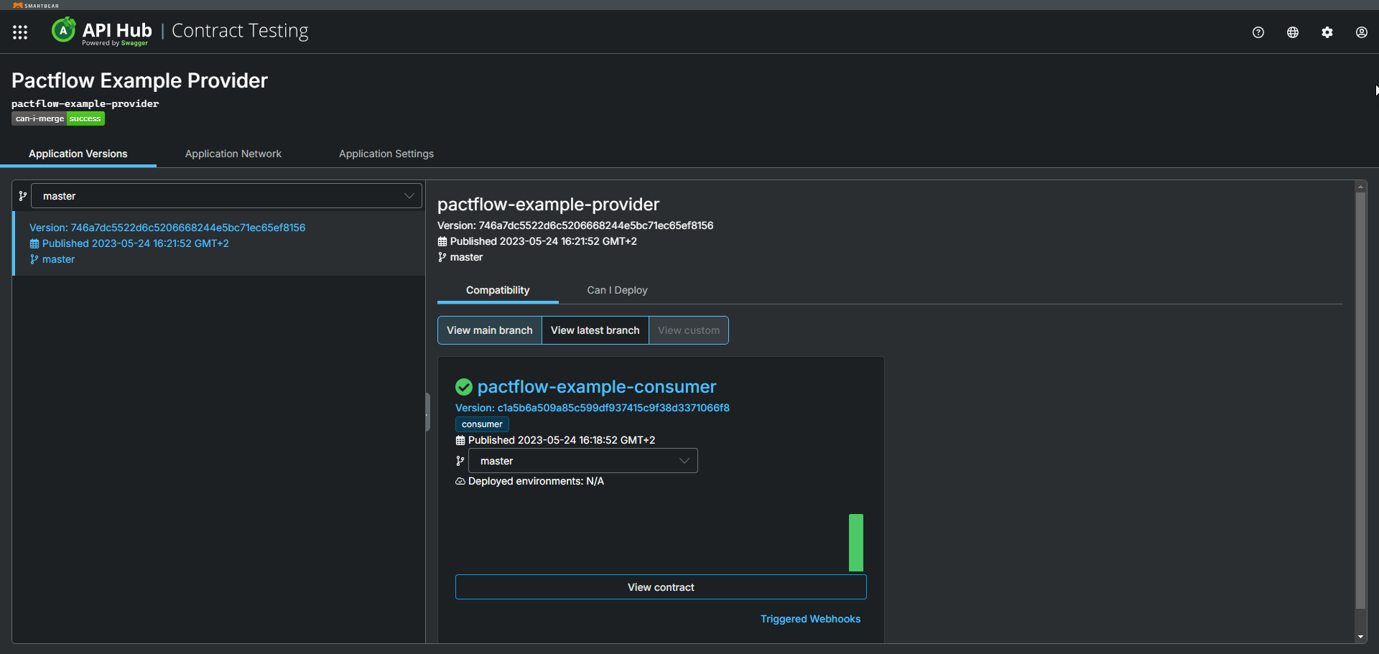
Task: Open consumer version c1a5b6a509 link
Action: (593, 408)
